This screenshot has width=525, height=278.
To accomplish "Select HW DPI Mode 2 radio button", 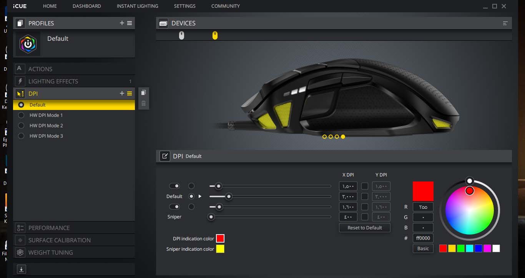I will point(22,126).
